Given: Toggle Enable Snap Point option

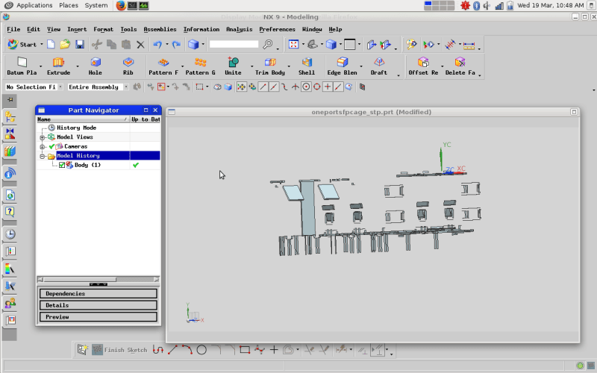Looking at the screenshot, I should click(x=241, y=87).
